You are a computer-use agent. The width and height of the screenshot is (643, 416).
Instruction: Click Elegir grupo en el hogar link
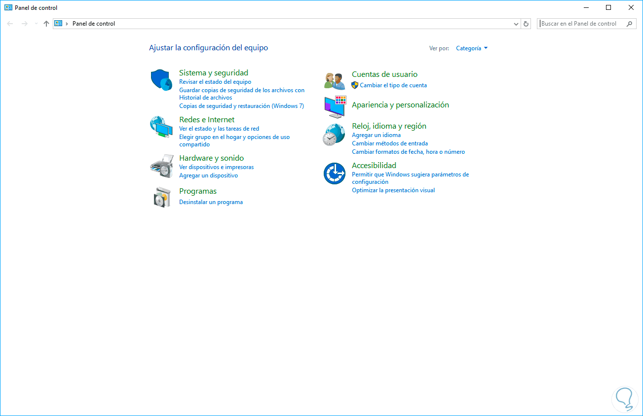click(x=234, y=140)
